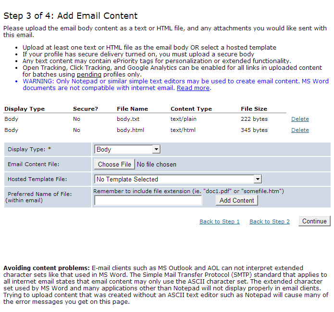Click the underlined word pending
This screenshot has height=312, width=334.
tap(89, 75)
